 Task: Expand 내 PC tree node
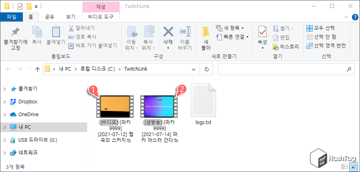tap(5, 127)
